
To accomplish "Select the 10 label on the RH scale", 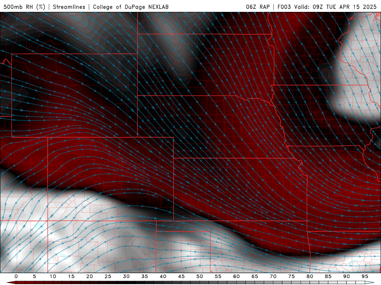I will pos(53,276).
